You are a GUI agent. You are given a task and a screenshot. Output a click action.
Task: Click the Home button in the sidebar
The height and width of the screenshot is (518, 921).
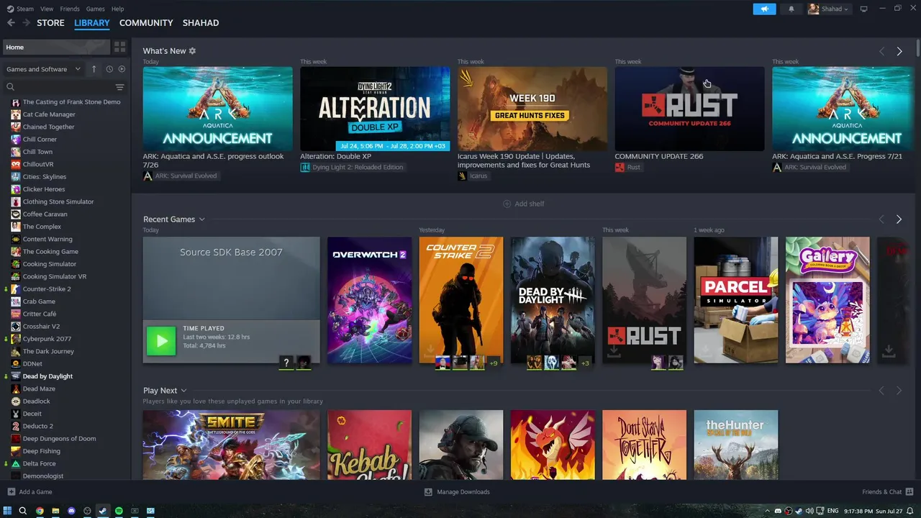click(x=56, y=47)
